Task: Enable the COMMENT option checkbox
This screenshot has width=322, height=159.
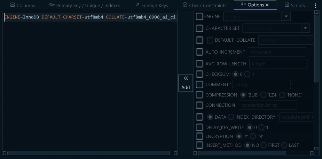Action: [x=199, y=84]
